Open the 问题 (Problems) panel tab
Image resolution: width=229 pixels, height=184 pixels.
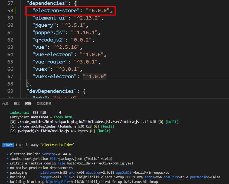5,103
